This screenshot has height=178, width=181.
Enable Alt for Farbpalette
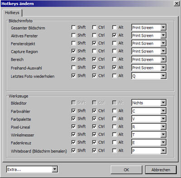[x=114, y=119]
